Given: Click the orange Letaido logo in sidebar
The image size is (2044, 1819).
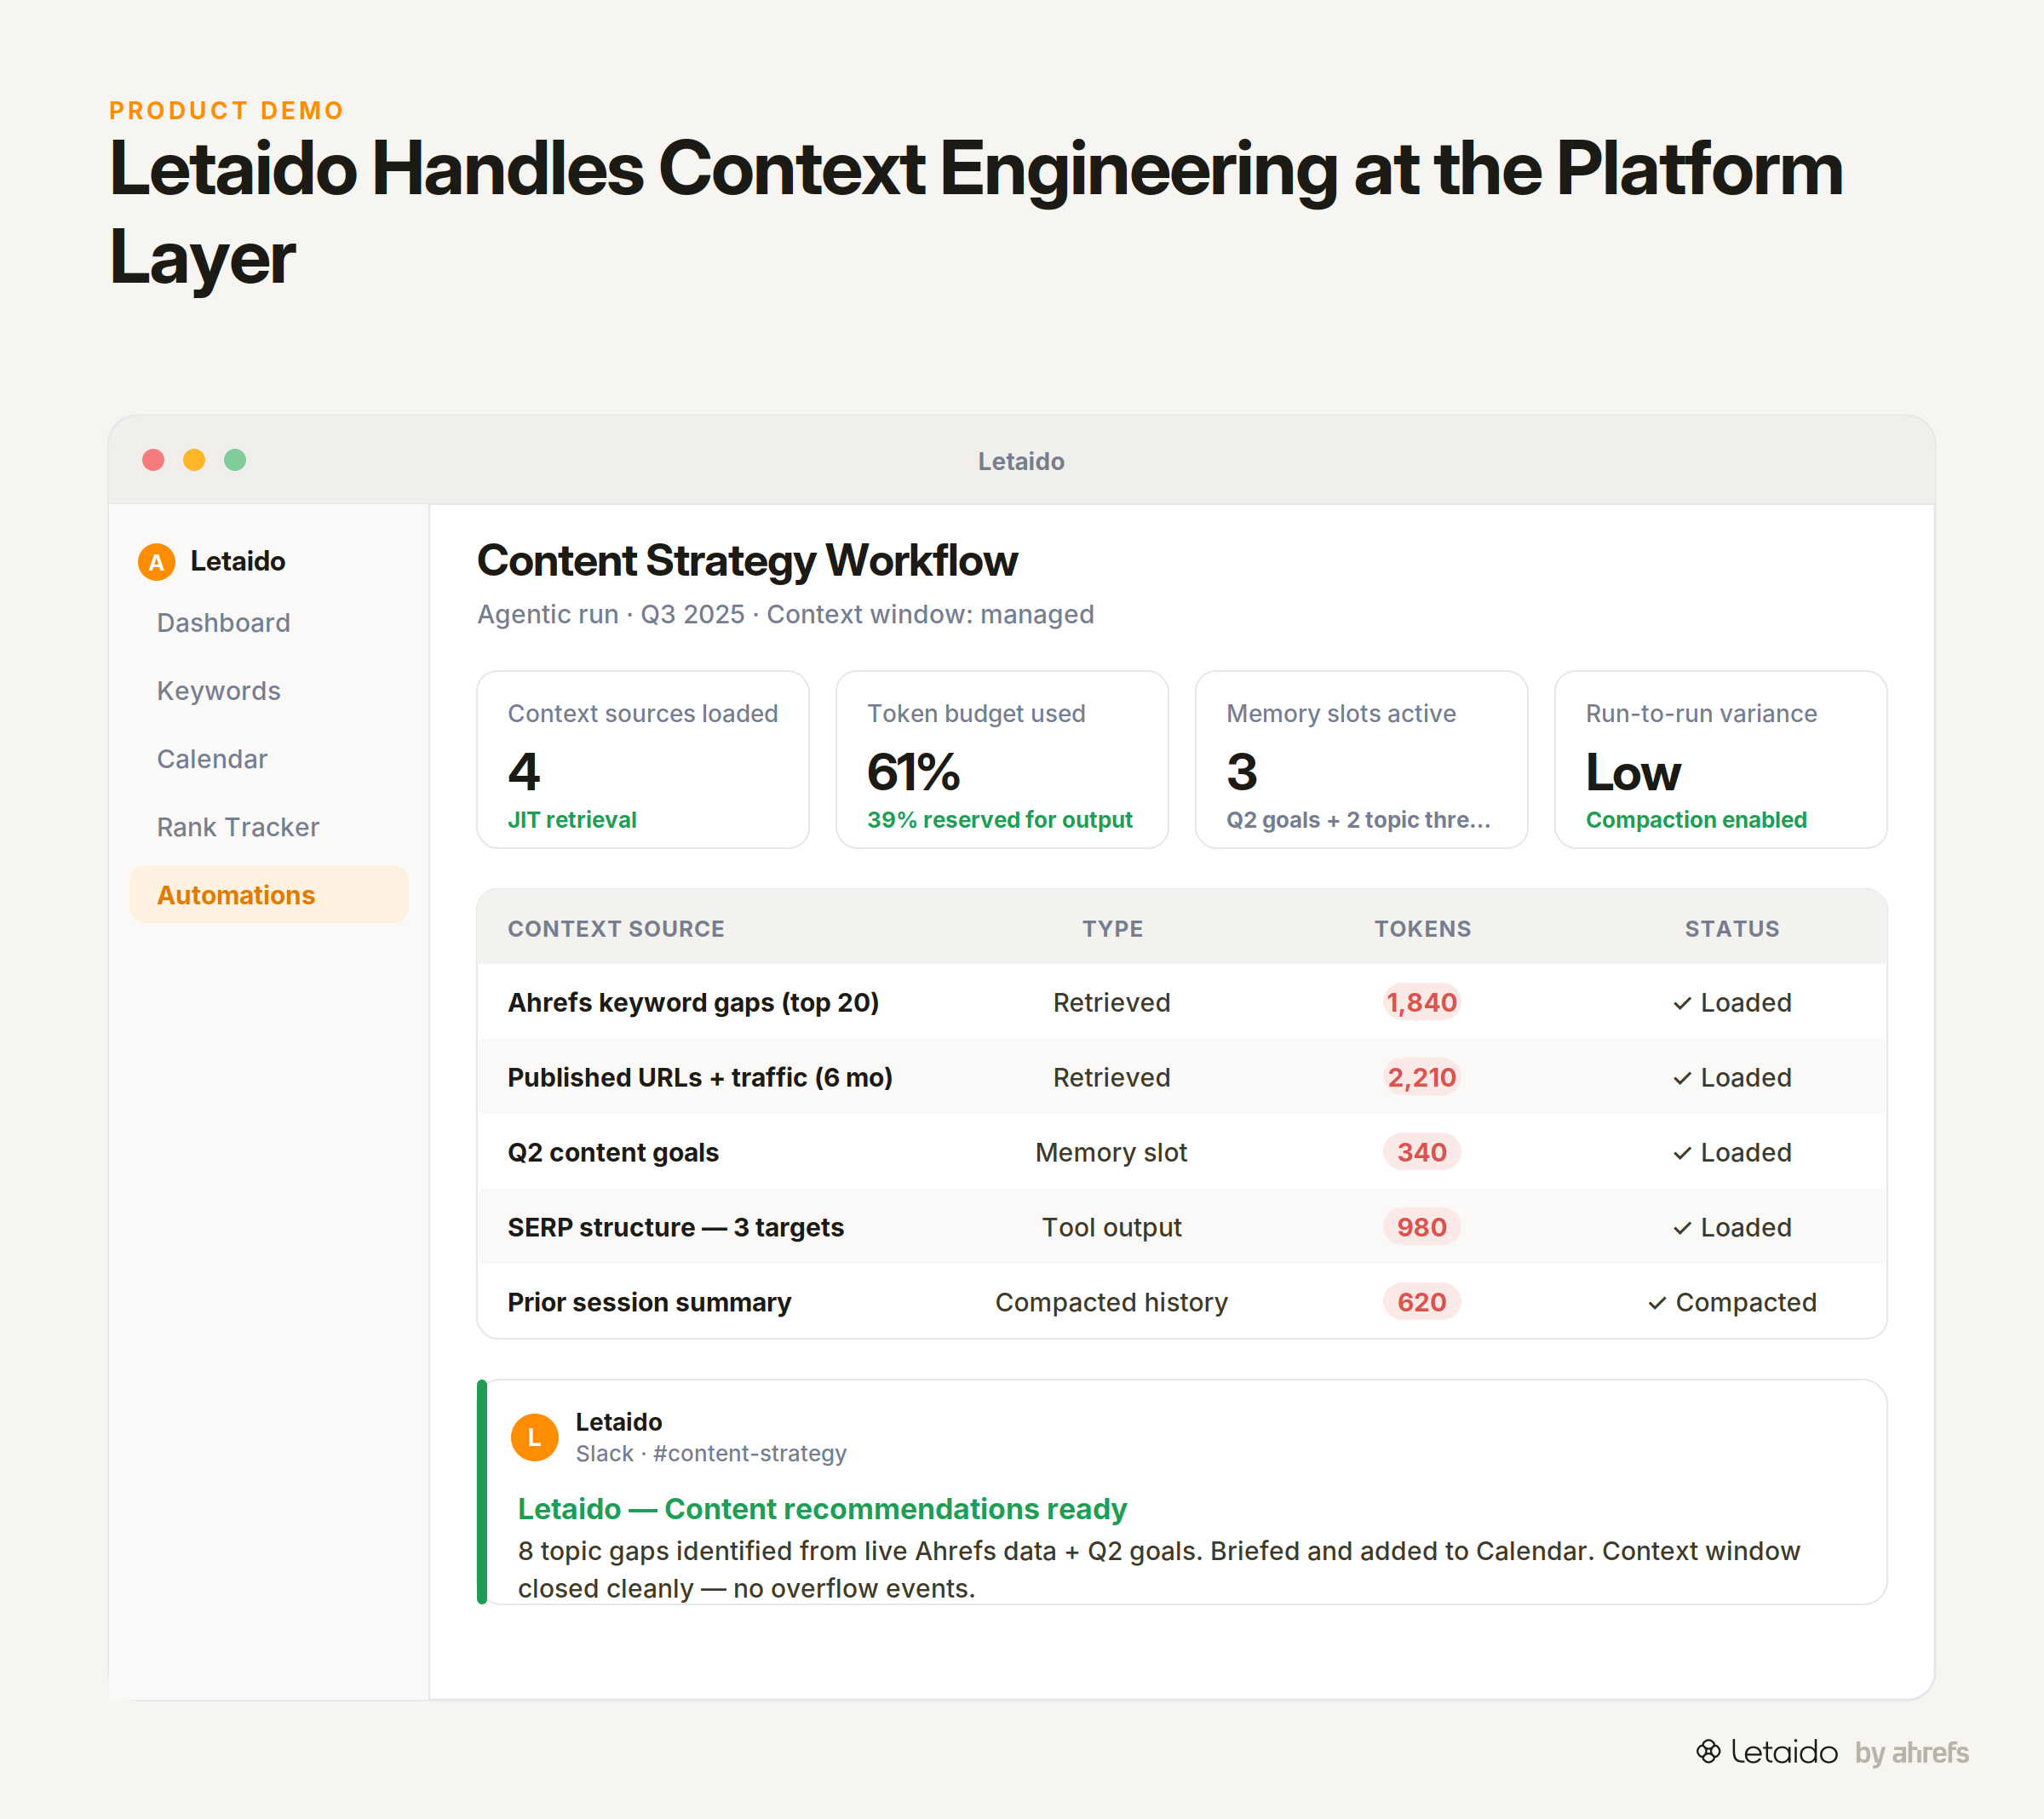Looking at the screenshot, I should [156, 562].
